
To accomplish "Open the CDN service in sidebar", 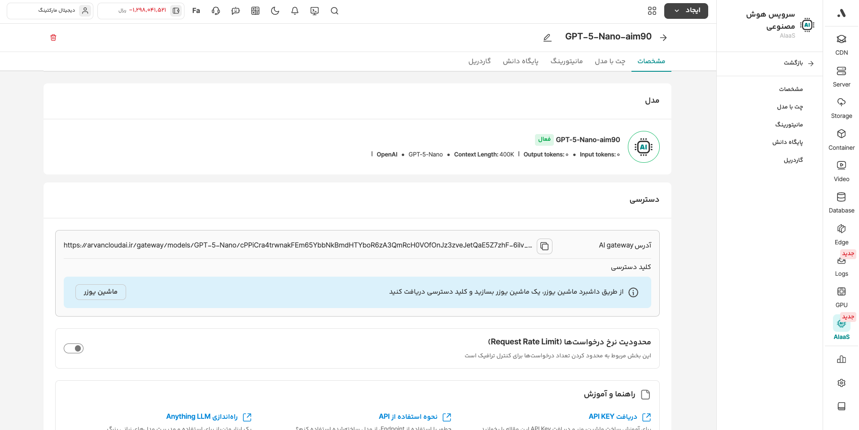I will point(841,45).
